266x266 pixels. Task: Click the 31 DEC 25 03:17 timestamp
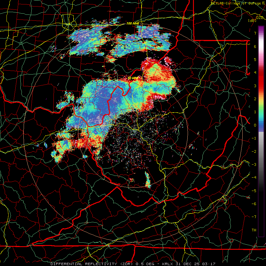coord(195,264)
